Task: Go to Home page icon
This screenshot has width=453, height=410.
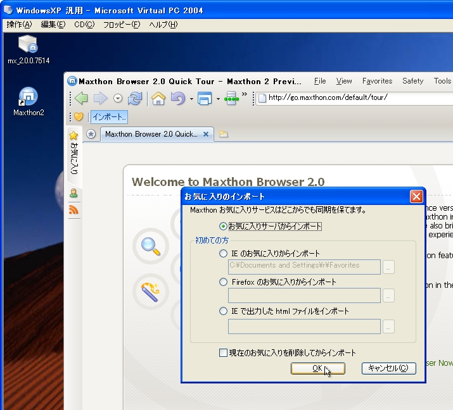Action: pos(158,98)
